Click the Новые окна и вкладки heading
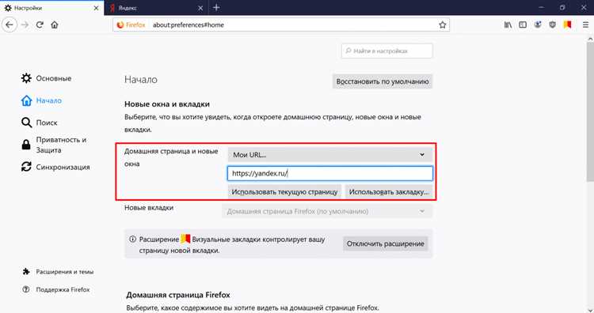The image size is (594, 313). point(167,104)
